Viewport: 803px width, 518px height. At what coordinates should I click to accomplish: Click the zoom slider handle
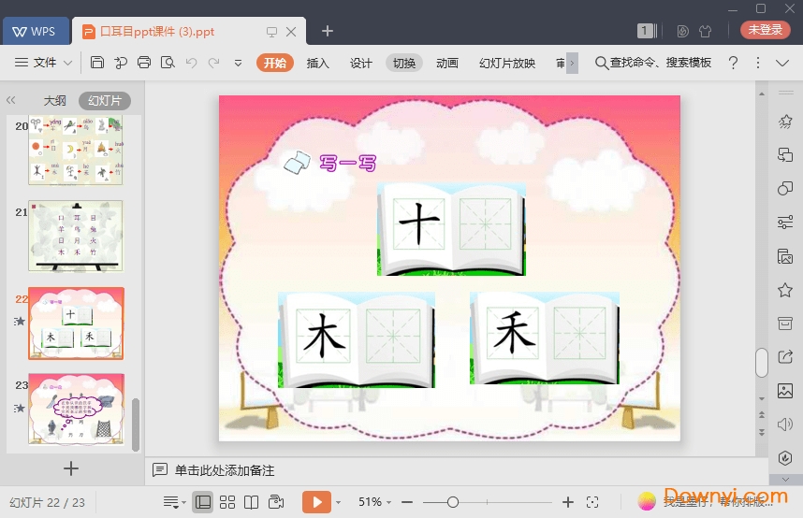[452, 502]
